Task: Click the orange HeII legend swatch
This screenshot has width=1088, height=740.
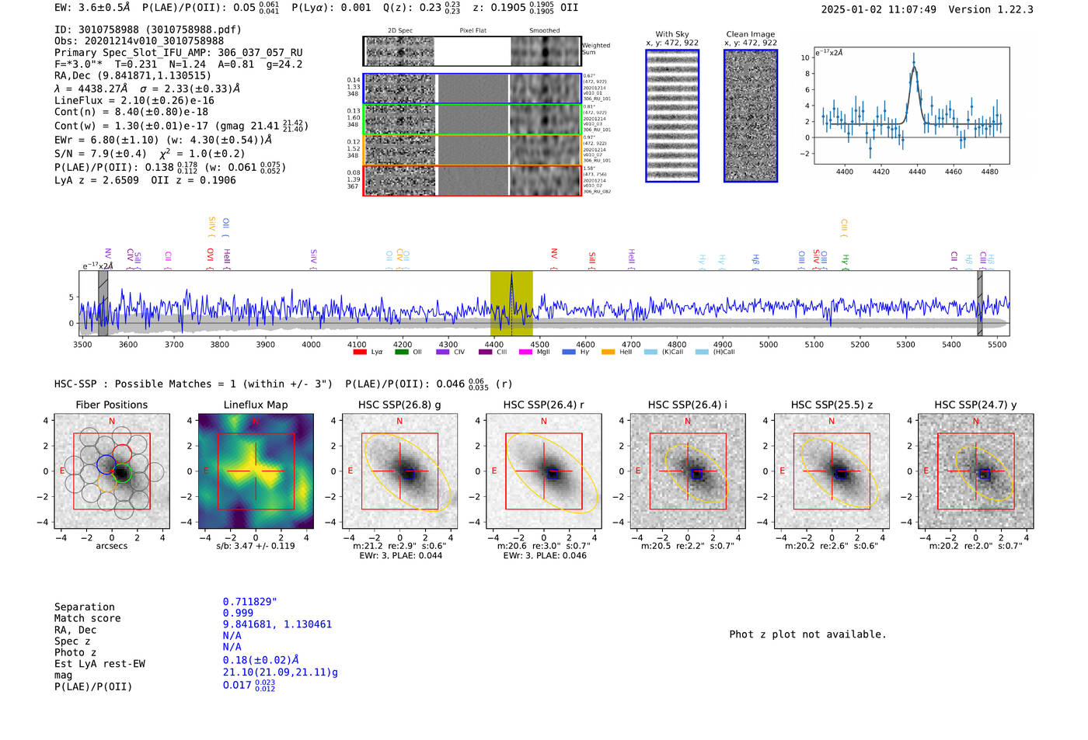Action: 609,352
